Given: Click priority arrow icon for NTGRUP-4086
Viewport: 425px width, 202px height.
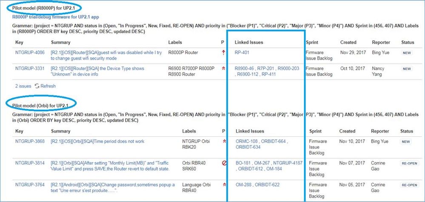Looking at the screenshot, I should [223, 53].
